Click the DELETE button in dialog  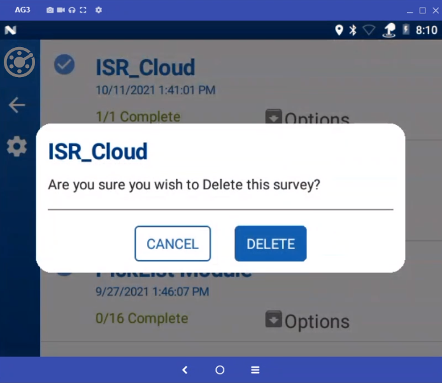[270, 243]
